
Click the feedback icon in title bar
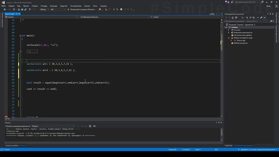pyautogui.click(x=232, y=2)
